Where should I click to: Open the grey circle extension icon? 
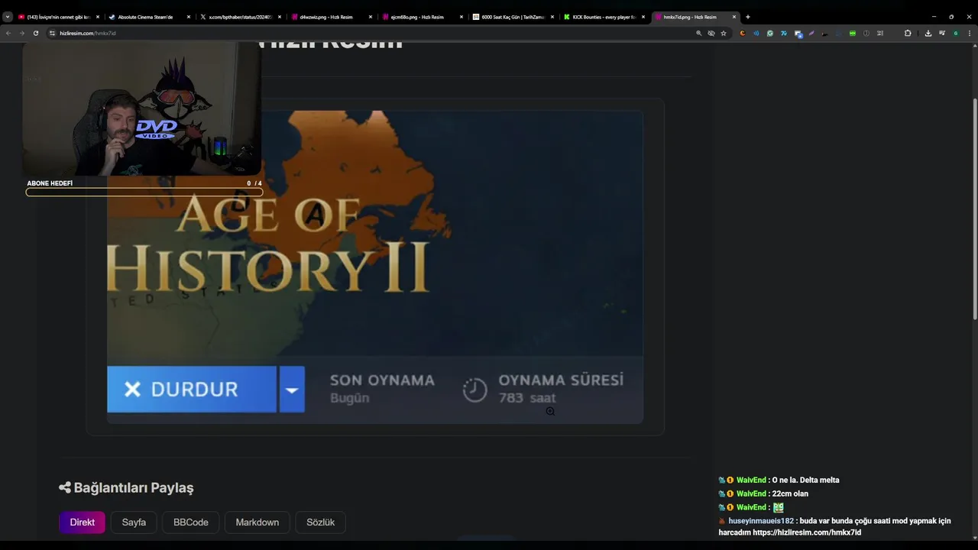pyautogui.click(x=866, y=33)
